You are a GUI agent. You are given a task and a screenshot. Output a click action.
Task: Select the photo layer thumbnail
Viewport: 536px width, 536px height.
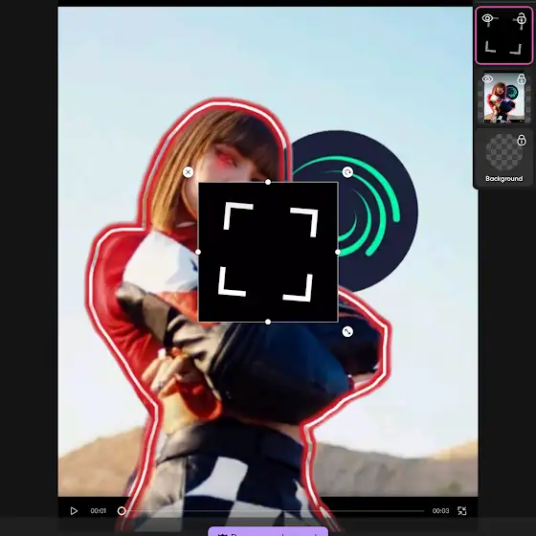[503, 97]
